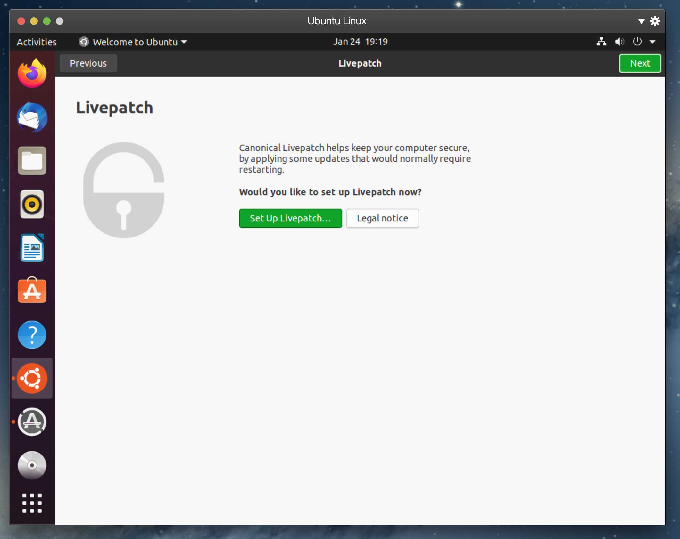This screenshot has width=680, height=539.
Task: Open the VM window dropdown triangle
Action: pos(641,21)
